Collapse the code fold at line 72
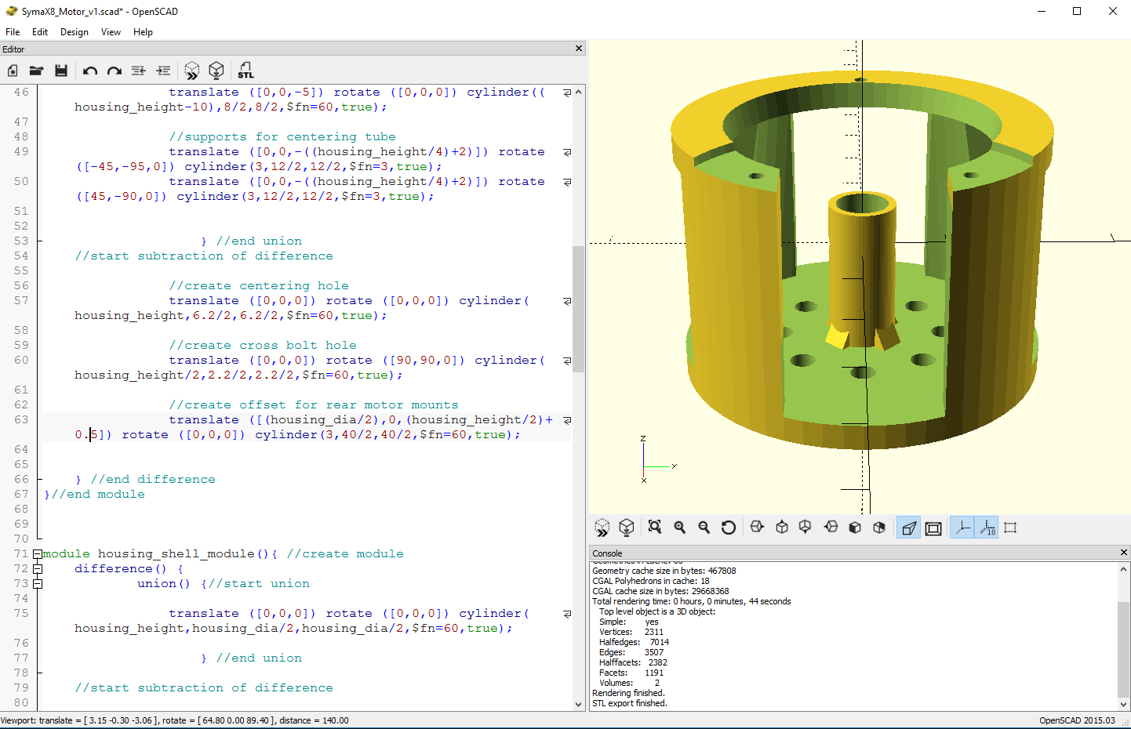This screenshot has width=1131, height=729. coord(37,569)
